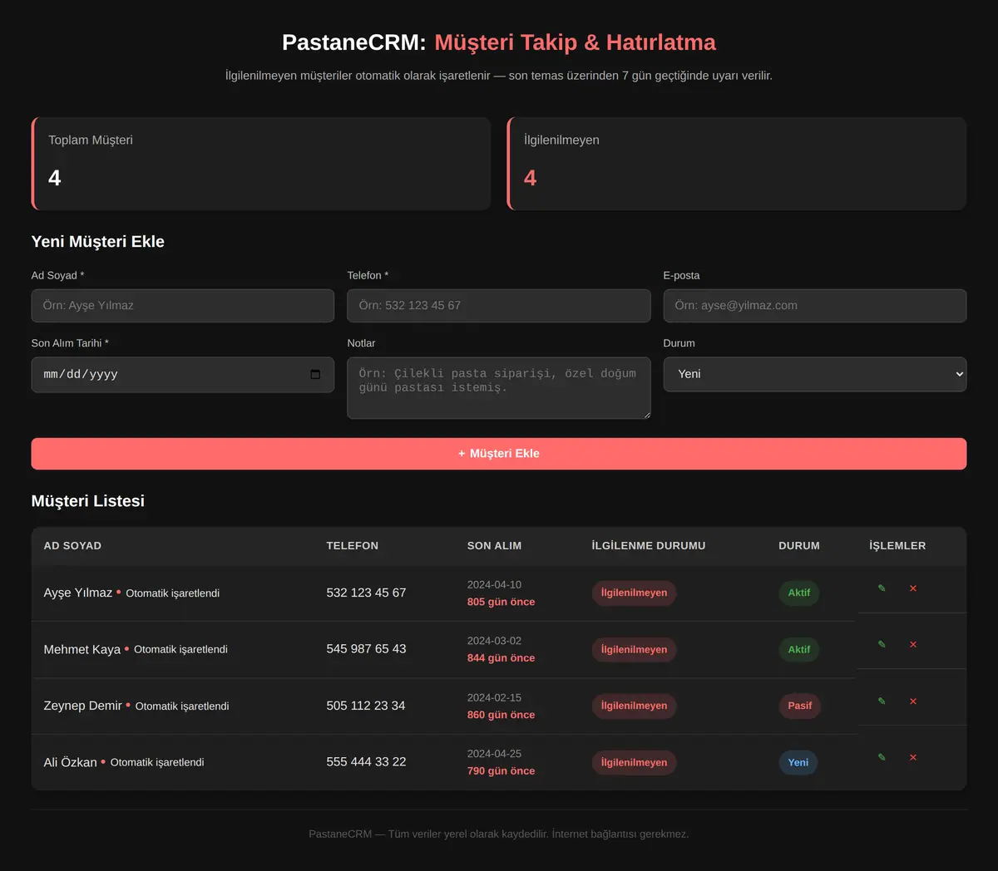Edit Mehmet Kaya's record via pencil icon
The image size is (998, 871).
coord(882,644)
